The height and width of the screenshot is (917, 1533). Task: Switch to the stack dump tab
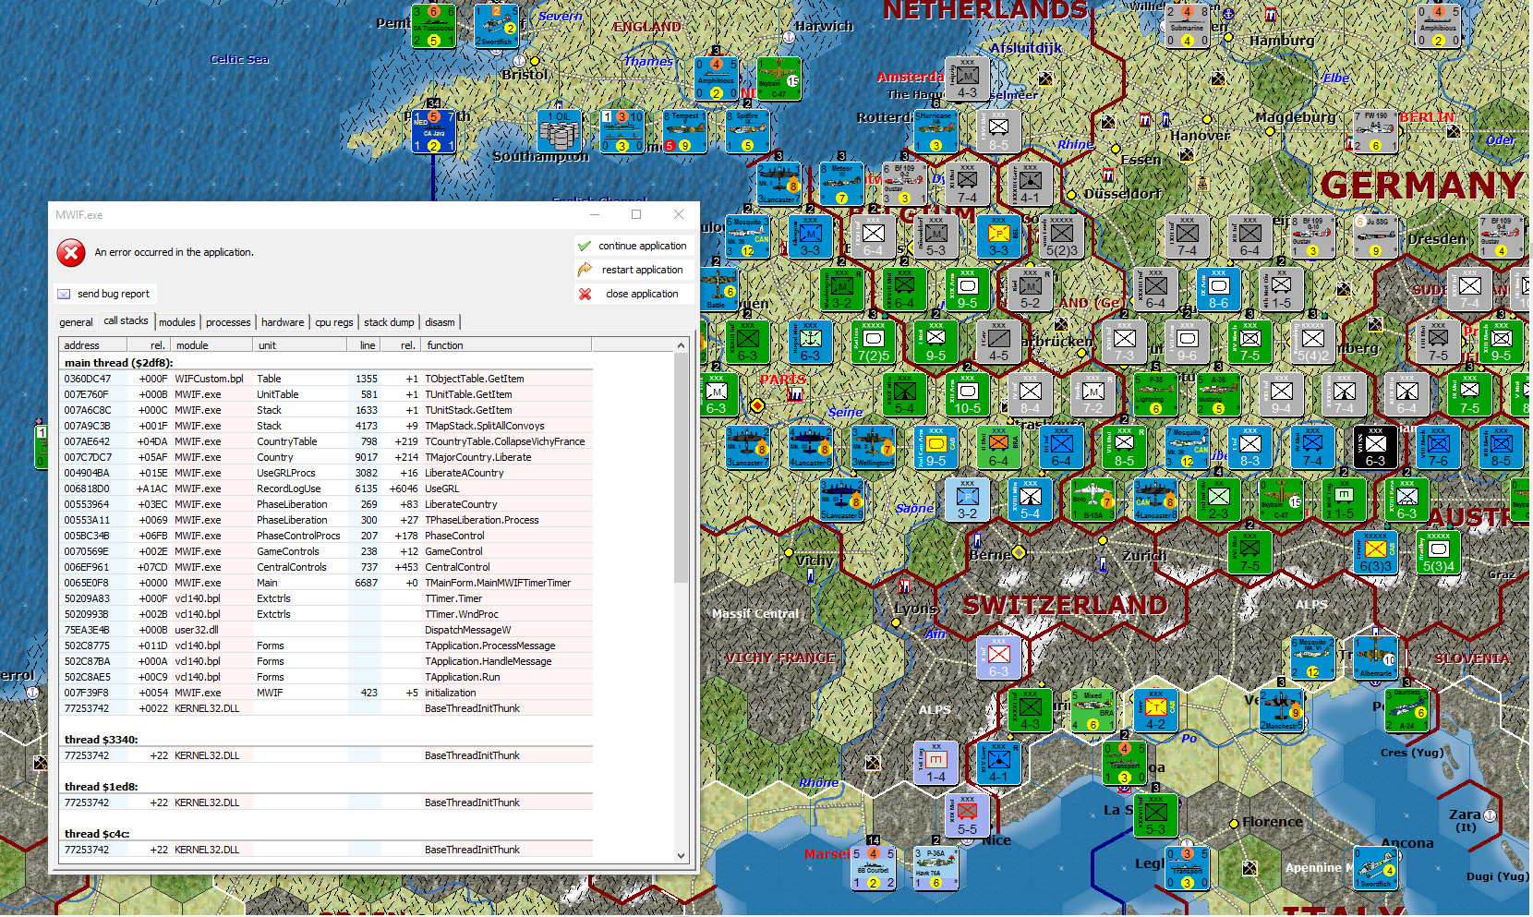point(389,322)
